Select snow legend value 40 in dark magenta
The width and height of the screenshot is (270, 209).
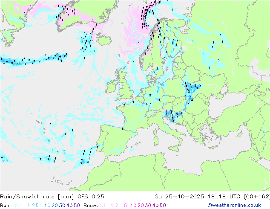[155, 206]
